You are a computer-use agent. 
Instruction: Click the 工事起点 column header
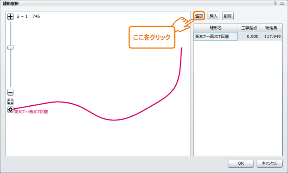[249, 28]
